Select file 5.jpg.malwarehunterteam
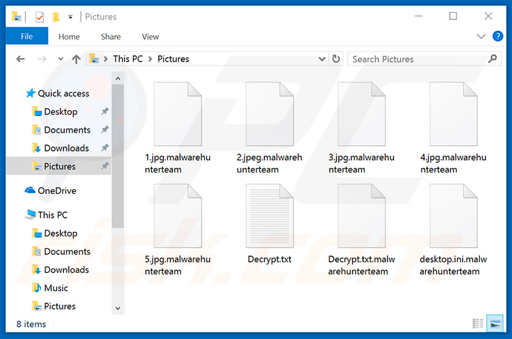The width and height of the screenshot is (512, 339). pos(178,230)
